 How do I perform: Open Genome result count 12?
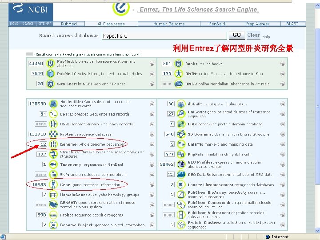(43, 144)
